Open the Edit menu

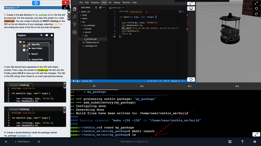pos(87,3)
